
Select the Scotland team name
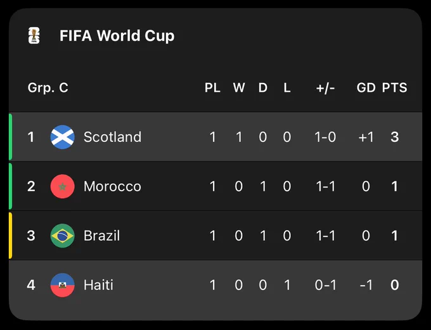(112, 137)
